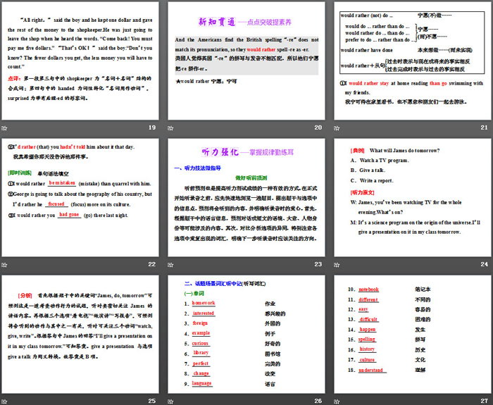Click the slide number 23 label
493x405 pixels.
pyautogui.click(x=318, y=264)
